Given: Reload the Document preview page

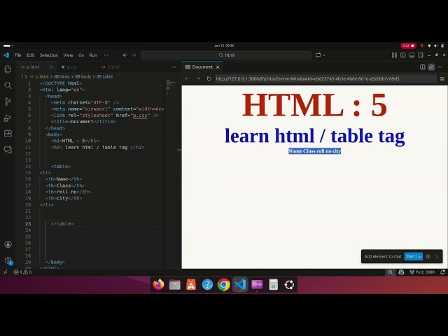Looking at the screenshot, I should click(x=209, y=78).
